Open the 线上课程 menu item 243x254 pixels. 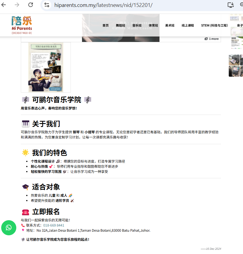tap(188, 25)
